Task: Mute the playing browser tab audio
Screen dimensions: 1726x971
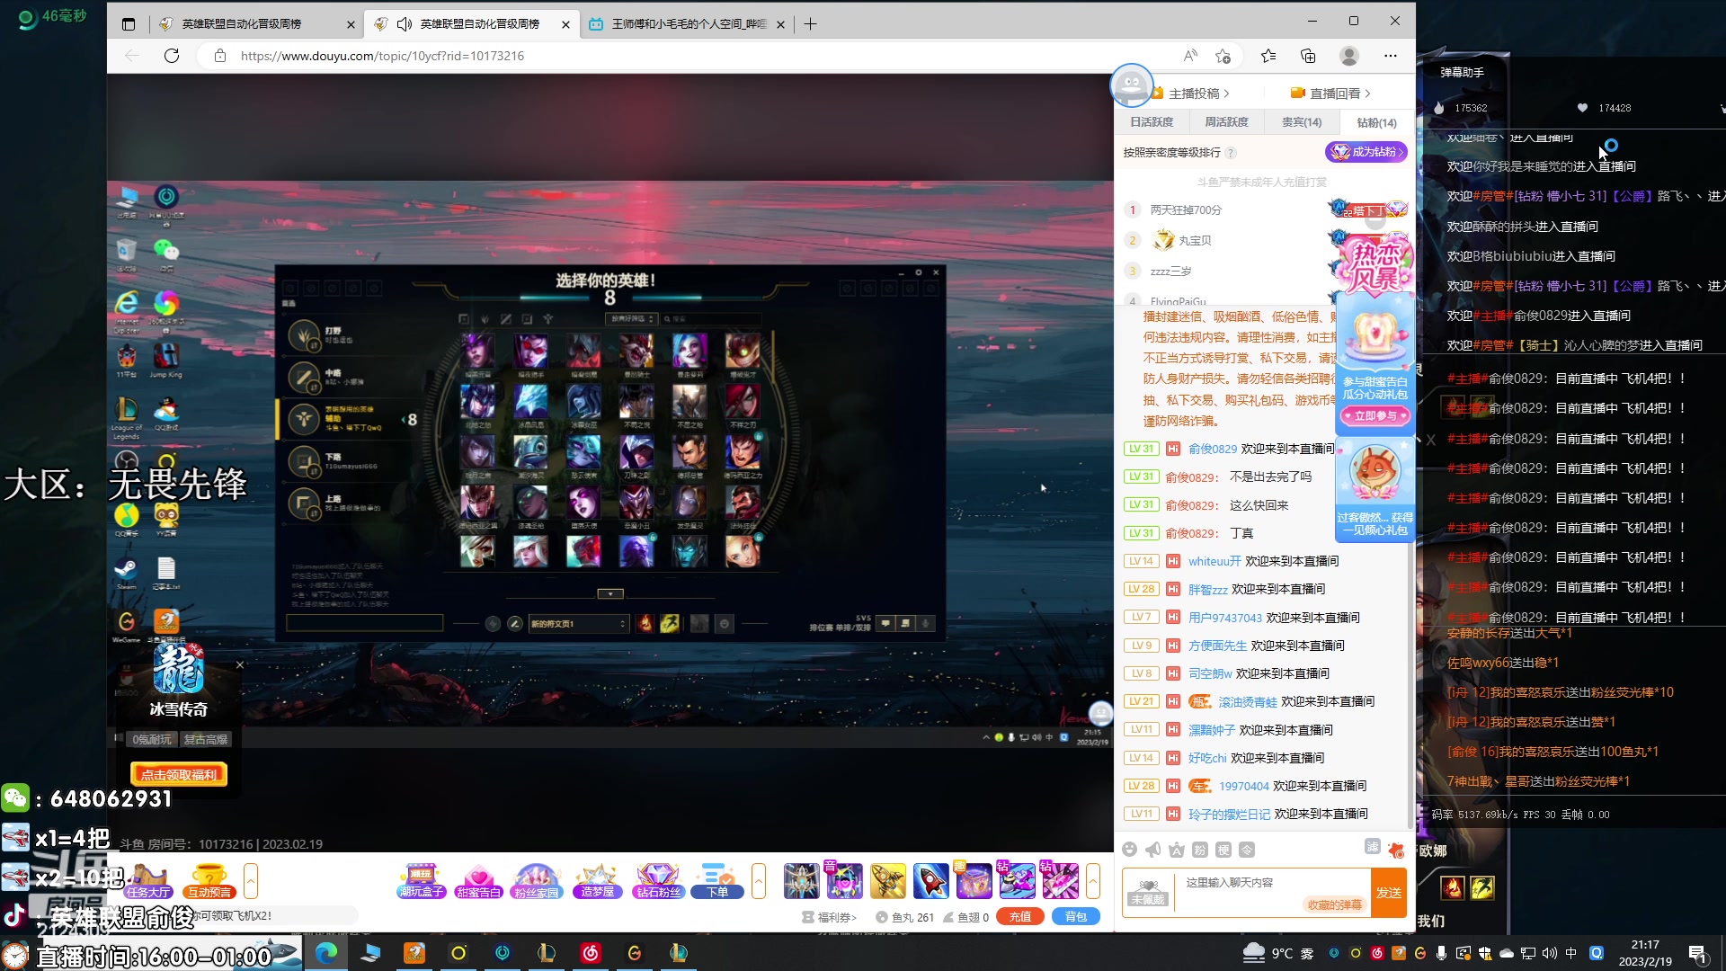Action: point(405,24)
